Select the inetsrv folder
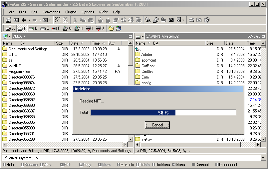268x169 pixels. coord(146,139)
